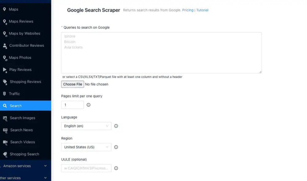This screenshot has width=307, height=181.
Task: Go to Maps Photos in sidebar
Action: pyautogui.click(x=20, y=58)
